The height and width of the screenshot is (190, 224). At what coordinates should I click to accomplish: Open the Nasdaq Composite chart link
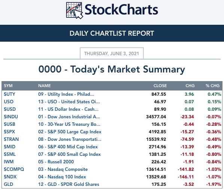point(63,169)
